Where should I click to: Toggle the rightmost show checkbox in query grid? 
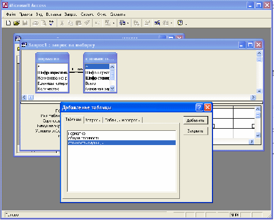(253, 126)
